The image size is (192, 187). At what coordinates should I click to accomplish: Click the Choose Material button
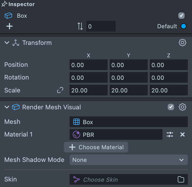pyautogui.click(x=96, y=147)
